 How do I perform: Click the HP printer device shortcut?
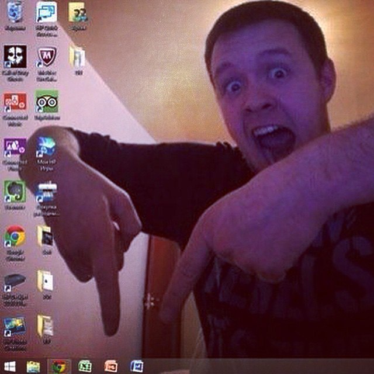click(x=15, y=282)
